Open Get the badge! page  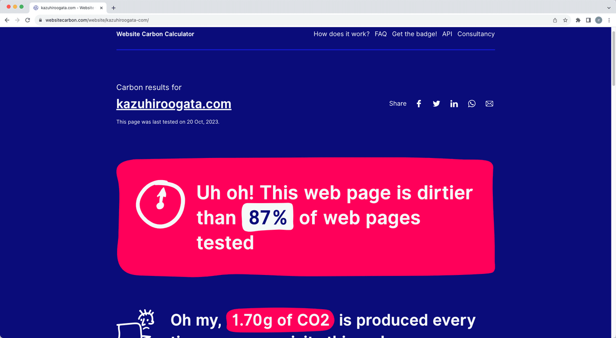click(x=414, y=34)
